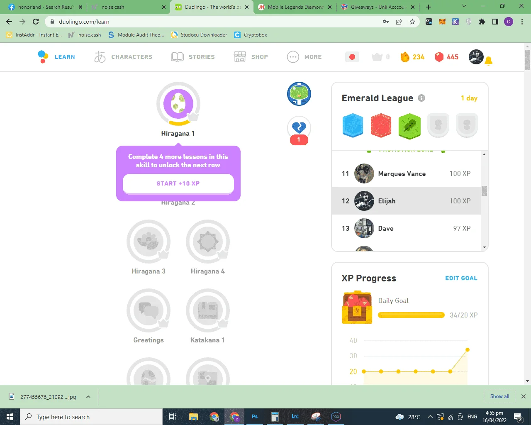Viewport: 531px width, 425px height.
Task: Click the red record toggle in header
Action: tap(352, 57)
